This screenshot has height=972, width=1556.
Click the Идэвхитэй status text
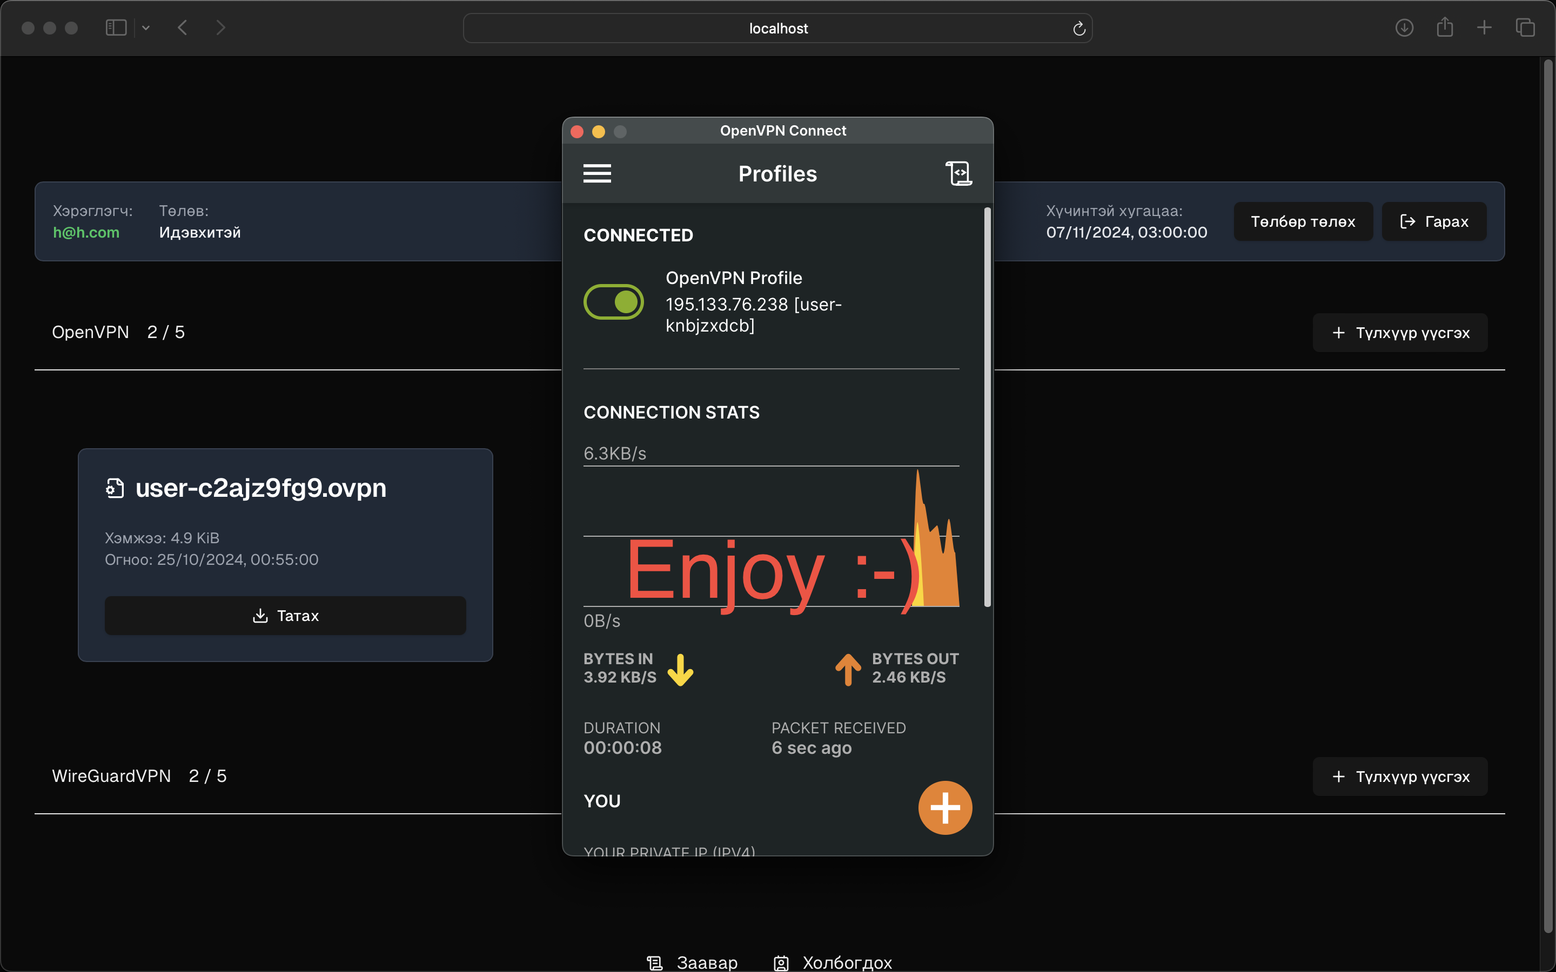pyautogui.click(x=200, y=232)
